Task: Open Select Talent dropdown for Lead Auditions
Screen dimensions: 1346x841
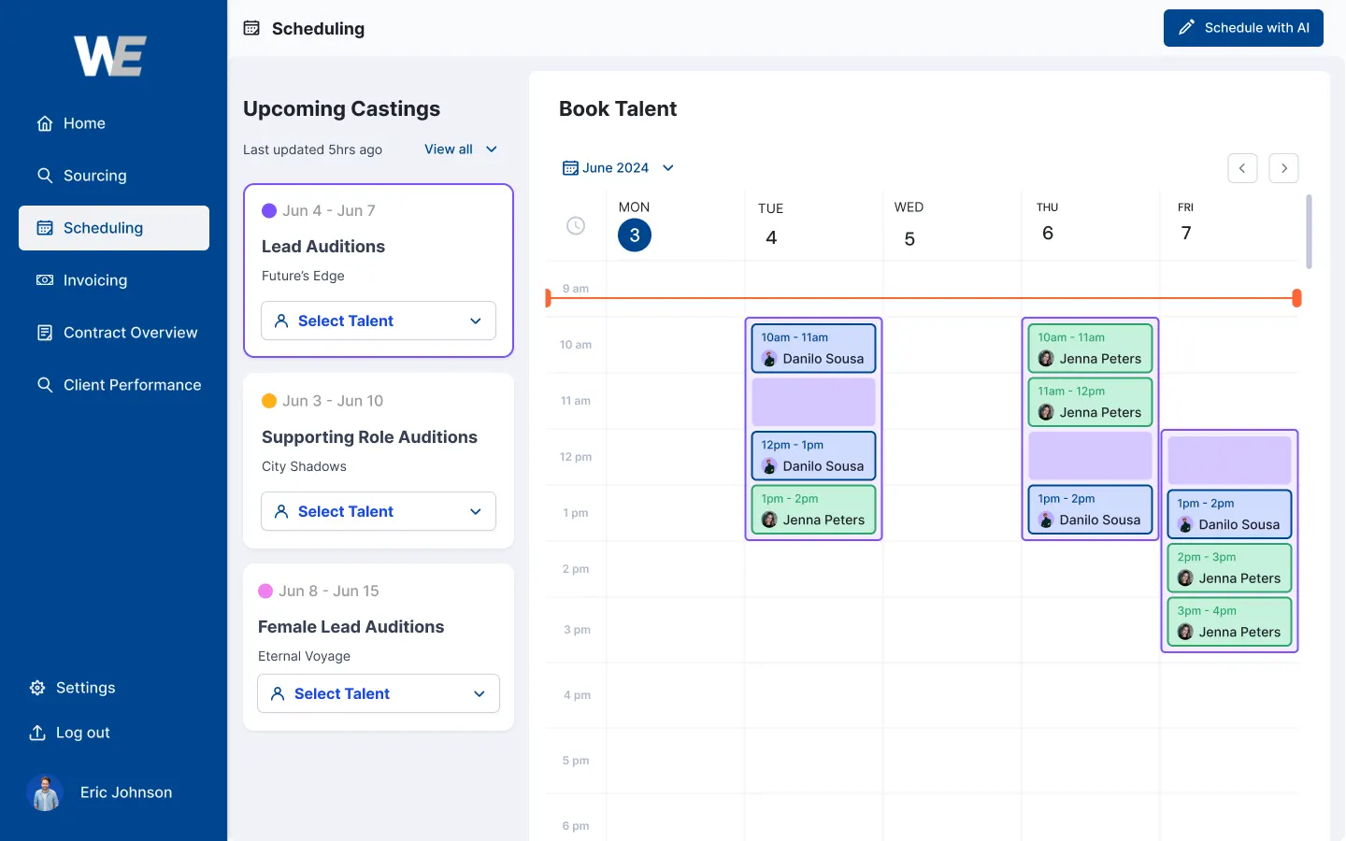Action: coord(379,321)
